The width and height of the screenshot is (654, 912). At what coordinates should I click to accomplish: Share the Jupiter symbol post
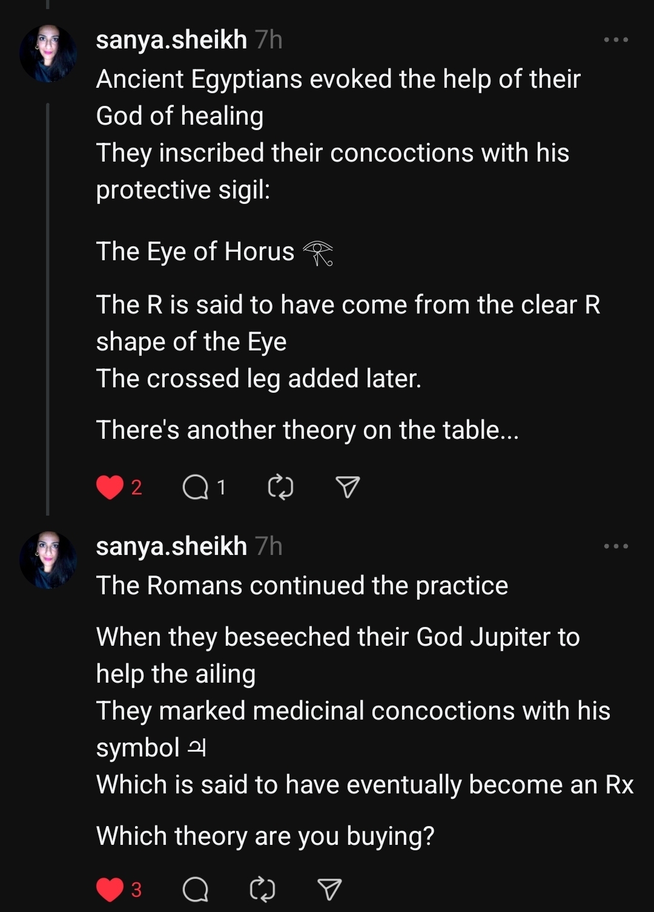tap(329, 890)
